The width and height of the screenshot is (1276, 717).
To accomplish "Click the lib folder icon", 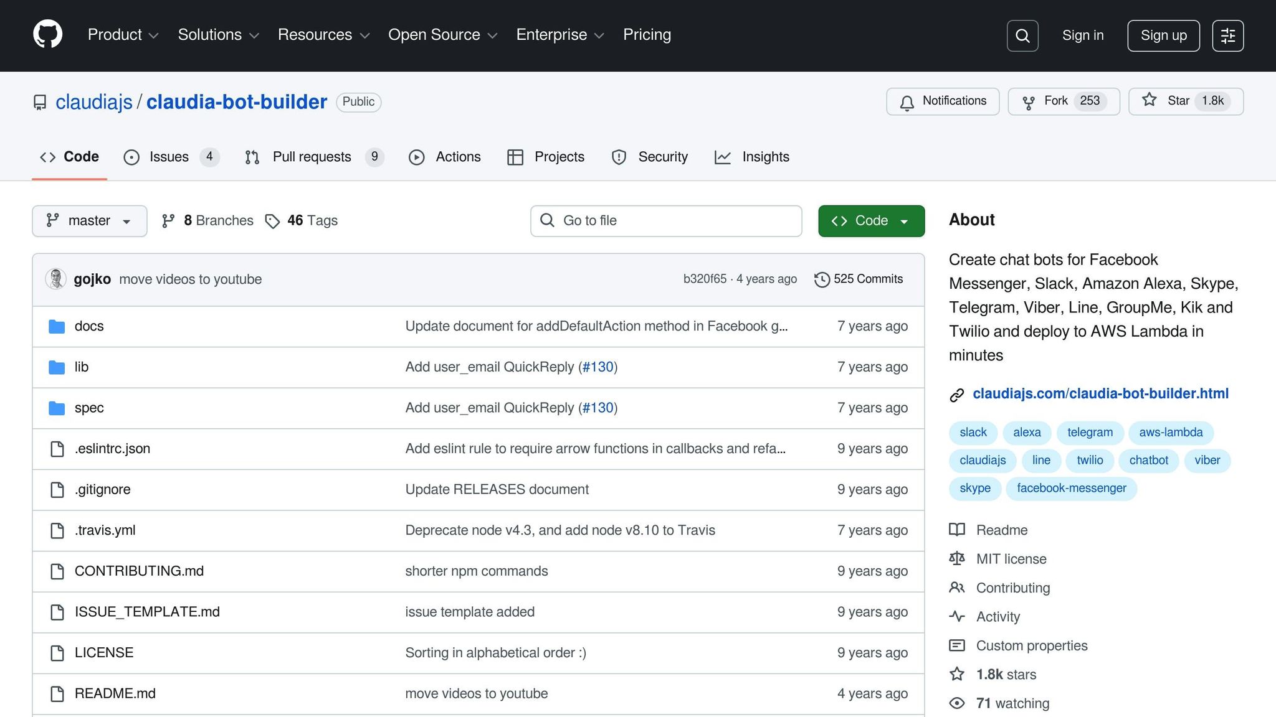I will [57, 367].
